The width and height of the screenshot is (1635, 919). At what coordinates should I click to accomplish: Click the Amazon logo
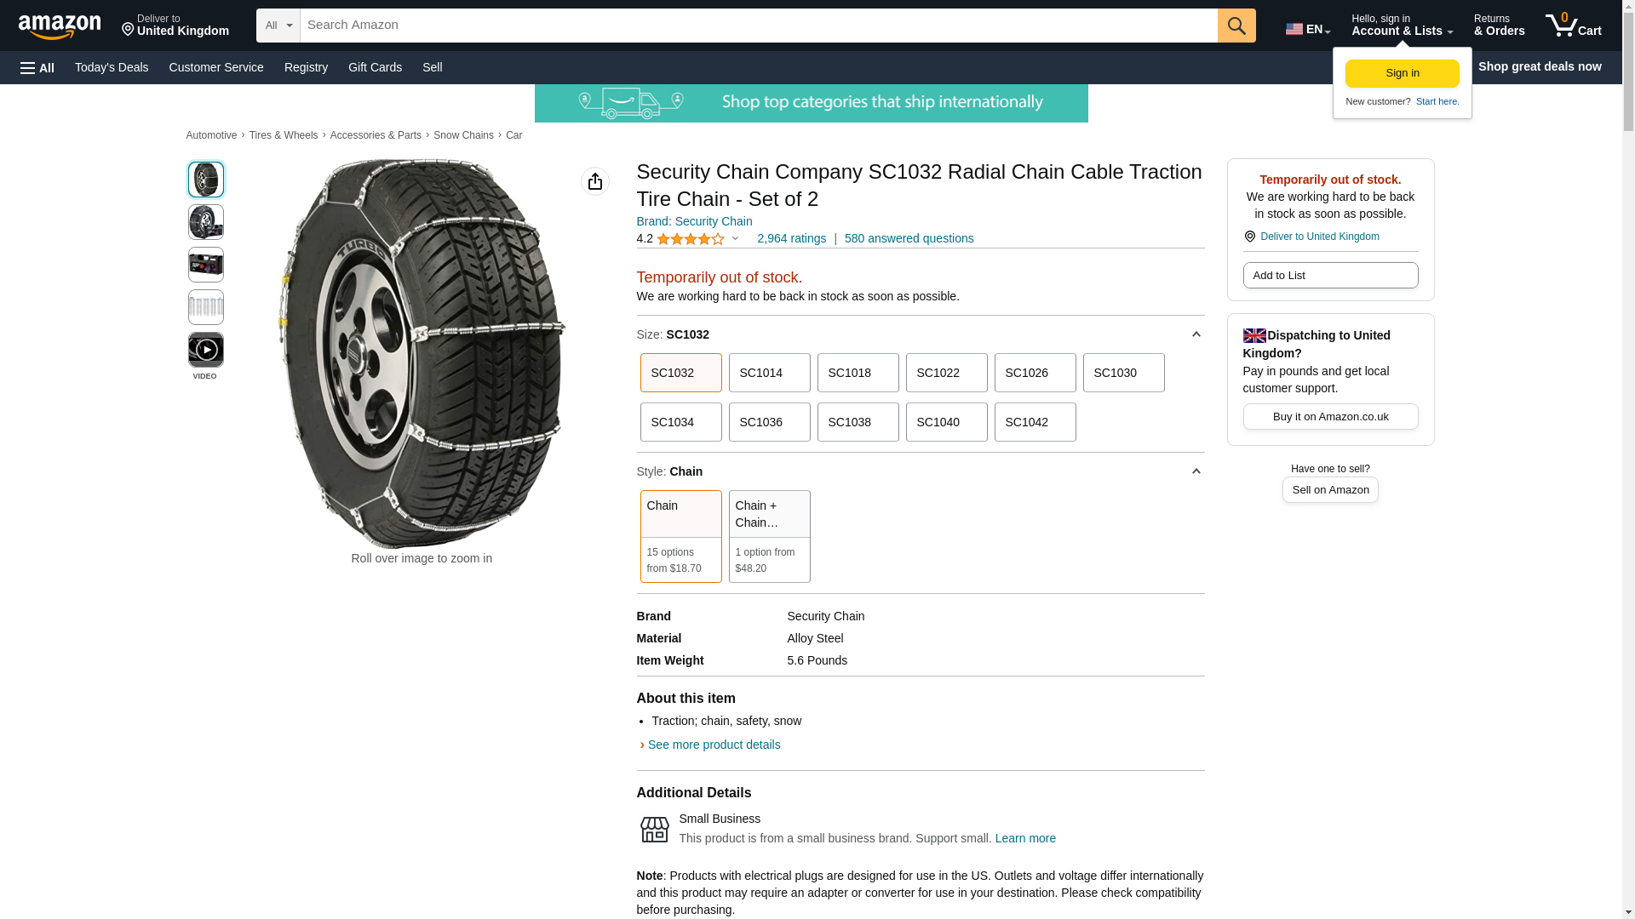[x=60, y=26]
